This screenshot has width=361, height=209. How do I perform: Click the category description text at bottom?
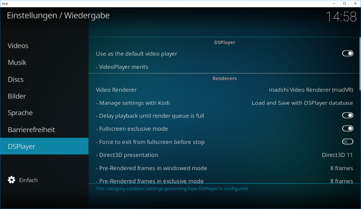[x=172, y=189]
